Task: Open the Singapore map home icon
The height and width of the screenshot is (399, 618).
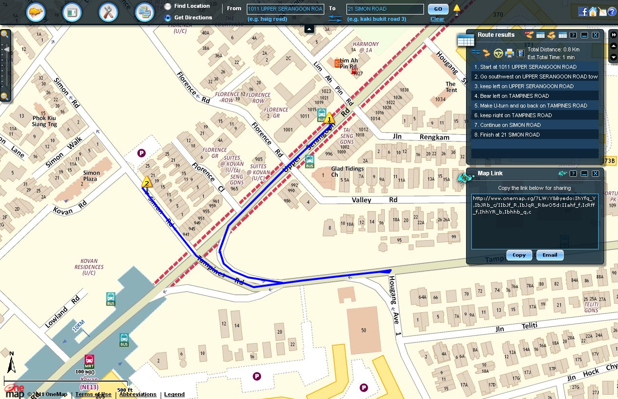Action: [35, 11]
